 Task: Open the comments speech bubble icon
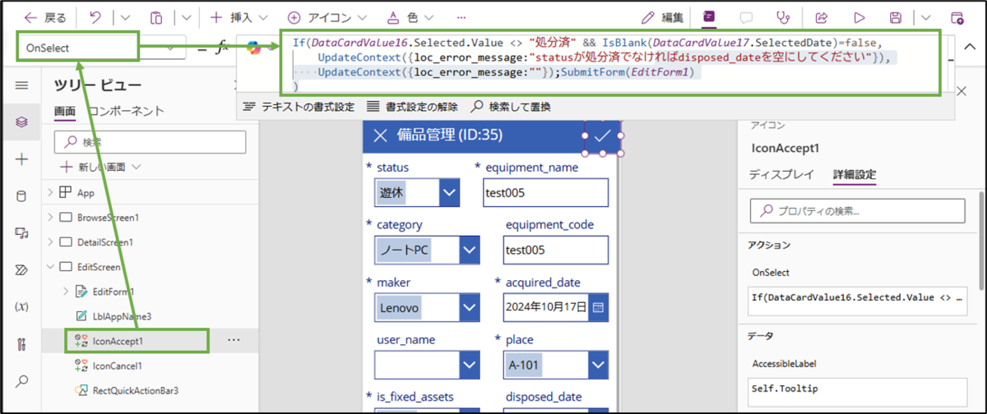point(746,16)
